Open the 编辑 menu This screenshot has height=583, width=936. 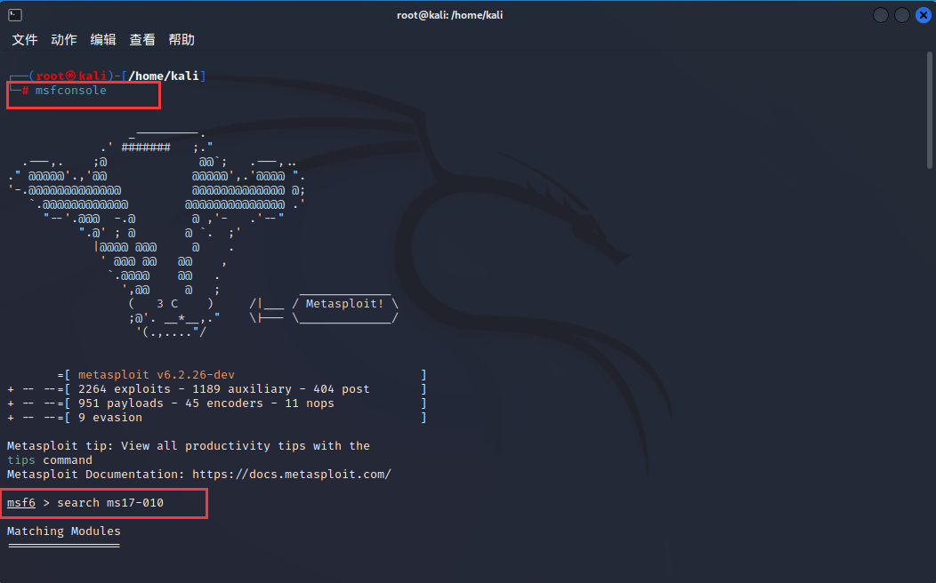click(x=103, y=40)
